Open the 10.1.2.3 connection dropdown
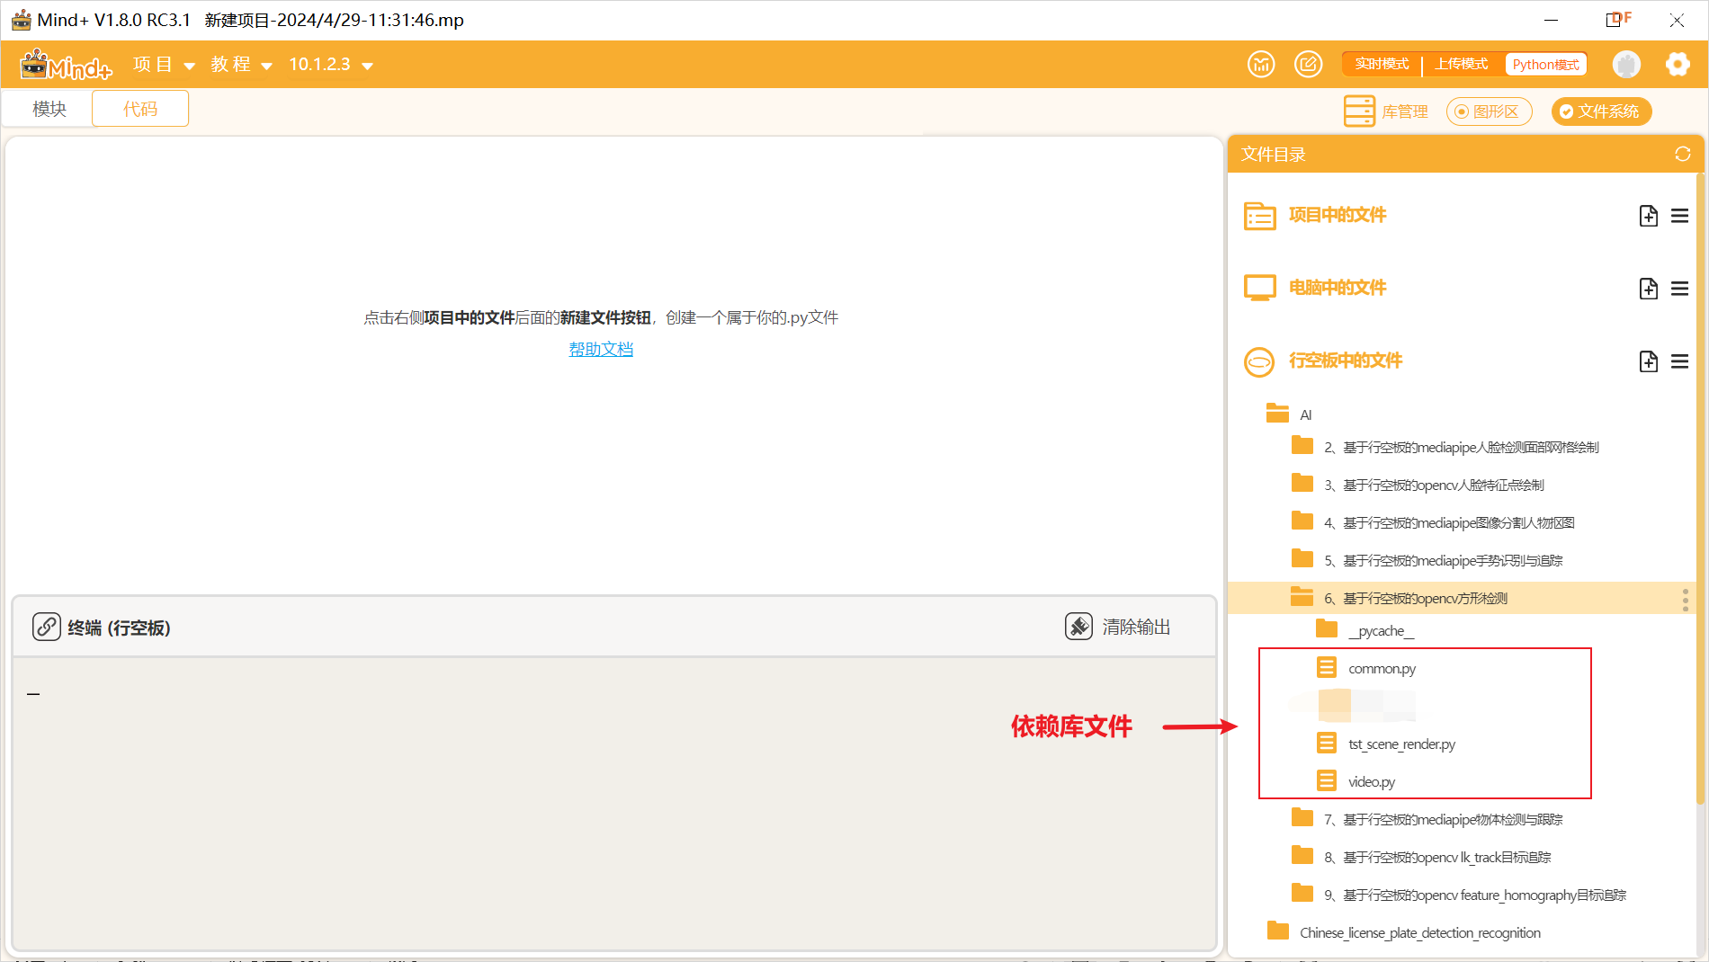This screenshot has width=1709, height=962. point(330,65)
